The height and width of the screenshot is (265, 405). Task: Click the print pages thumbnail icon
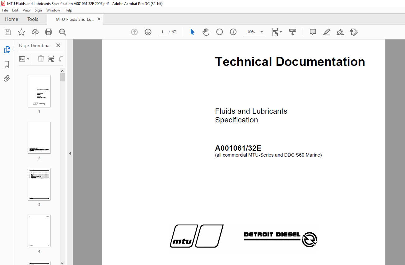pos(51,59)
